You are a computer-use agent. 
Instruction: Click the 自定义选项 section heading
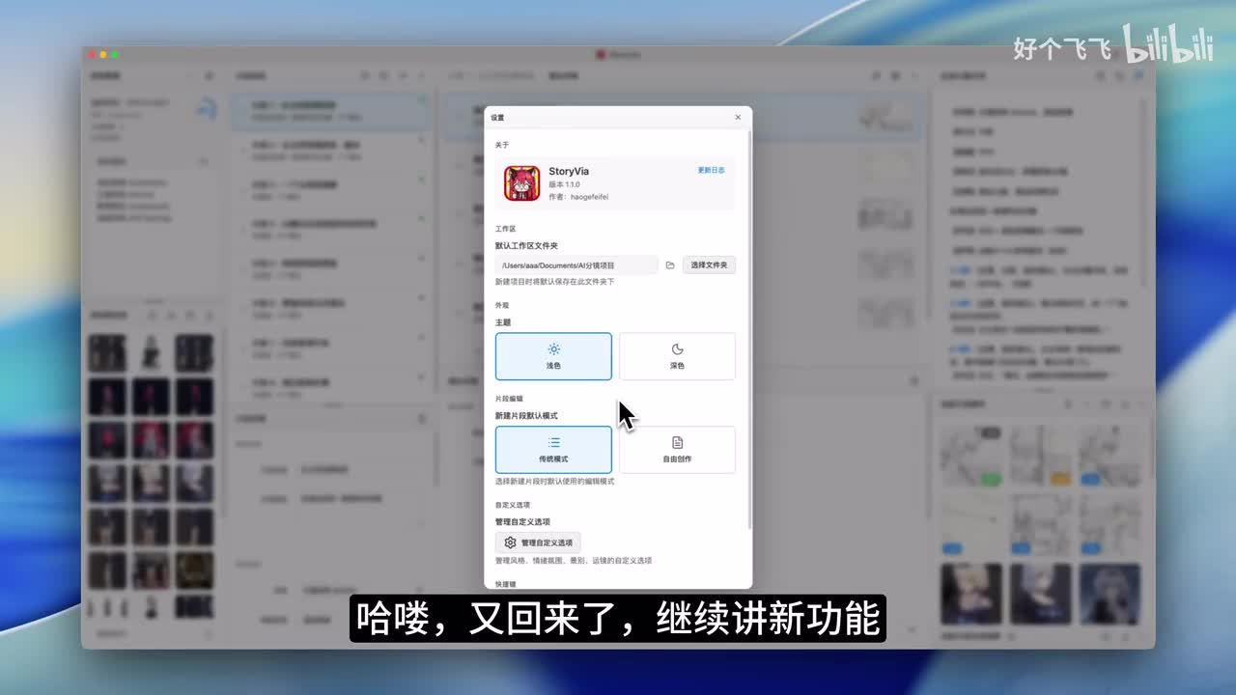click(x=512, y=505)
